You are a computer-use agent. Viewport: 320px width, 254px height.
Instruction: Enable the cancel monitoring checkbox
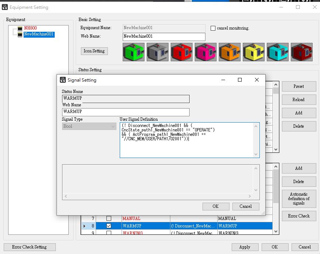[x=213, y=28]
